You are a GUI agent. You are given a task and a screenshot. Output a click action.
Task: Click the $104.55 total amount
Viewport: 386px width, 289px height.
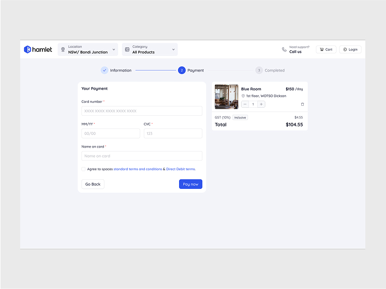(294, 124)
